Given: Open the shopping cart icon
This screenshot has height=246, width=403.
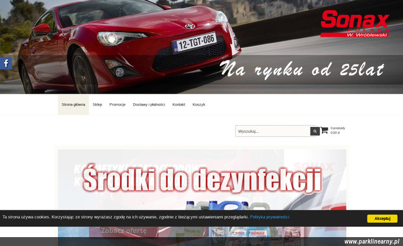Looking at the screenshot, I should point(324,130).
